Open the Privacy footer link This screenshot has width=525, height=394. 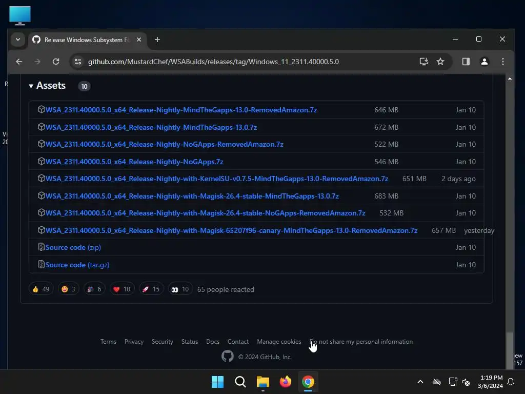[134, 342]
